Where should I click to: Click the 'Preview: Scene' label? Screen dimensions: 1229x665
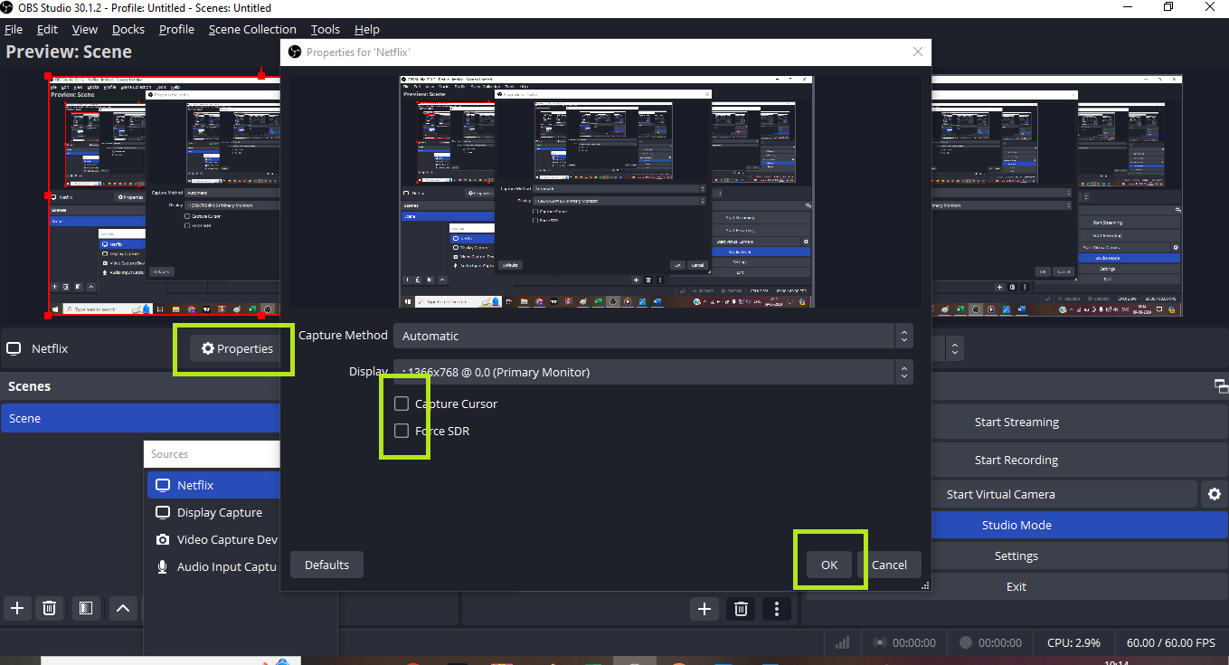[x=69, y=52]
